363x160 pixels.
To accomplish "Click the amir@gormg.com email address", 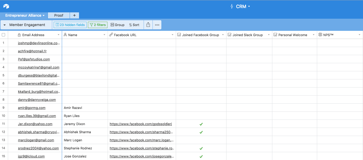I will coord(32,108).
